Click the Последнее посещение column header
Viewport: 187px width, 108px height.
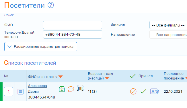coord(174,76)
